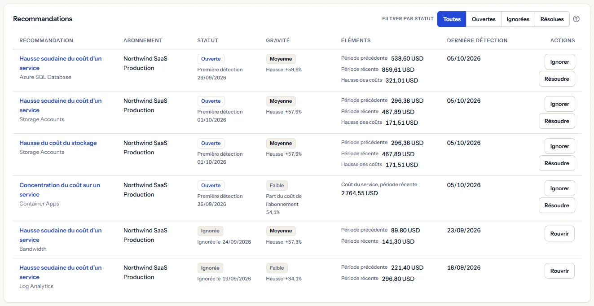This screenshot has height=306, width=594.
Task: Ignore the Hausse du coût du stockage recommendation
Action: point(560,146)
